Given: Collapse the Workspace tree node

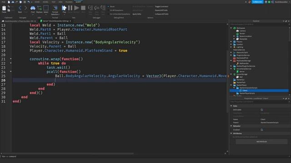Looking at the screenshot, I should [231, 28].
